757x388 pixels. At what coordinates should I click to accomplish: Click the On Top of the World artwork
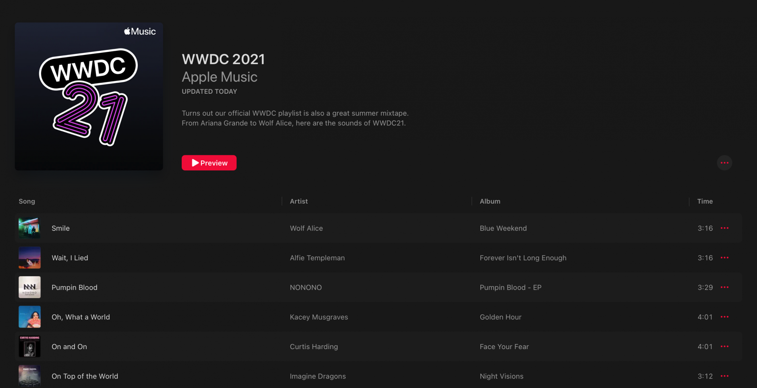(x=30, y=376)
